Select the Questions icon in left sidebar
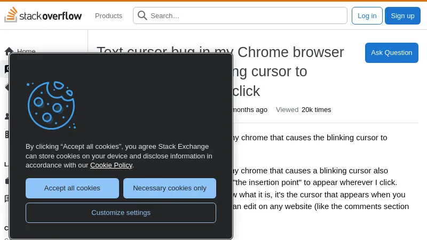The image size is (427, 240). click(6, 69)
